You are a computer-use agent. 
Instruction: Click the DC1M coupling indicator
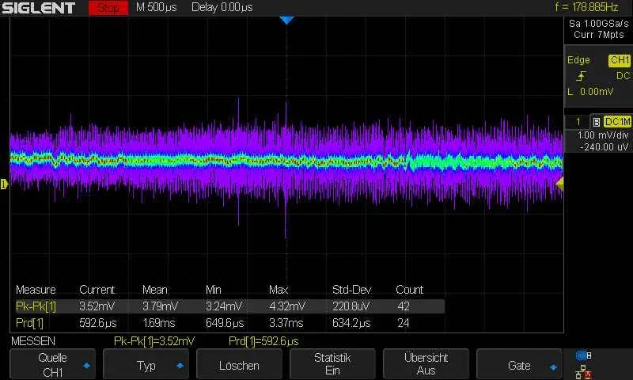click(617, 122)
